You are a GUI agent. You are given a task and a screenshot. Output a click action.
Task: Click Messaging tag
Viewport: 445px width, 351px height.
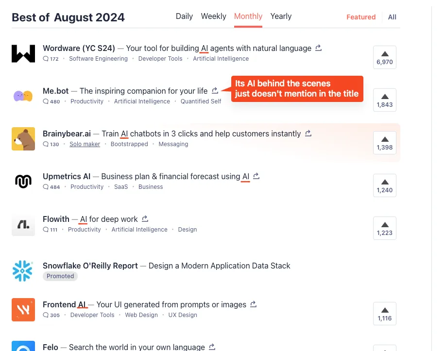[173, 144]
